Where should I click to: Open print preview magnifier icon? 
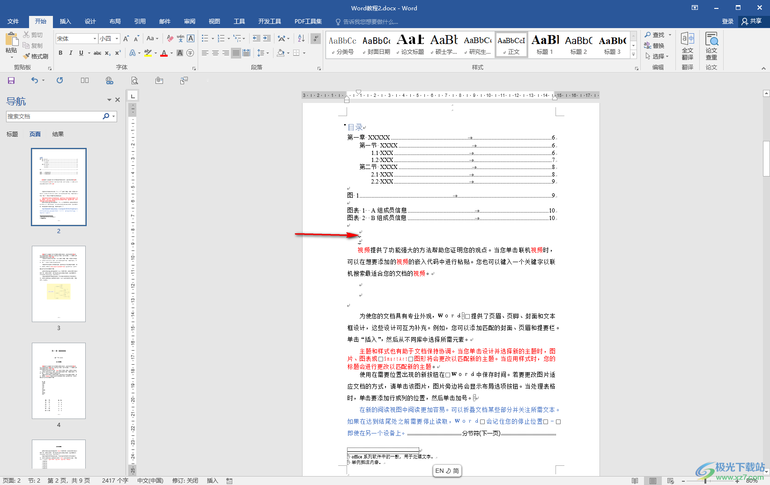[134, 81]
